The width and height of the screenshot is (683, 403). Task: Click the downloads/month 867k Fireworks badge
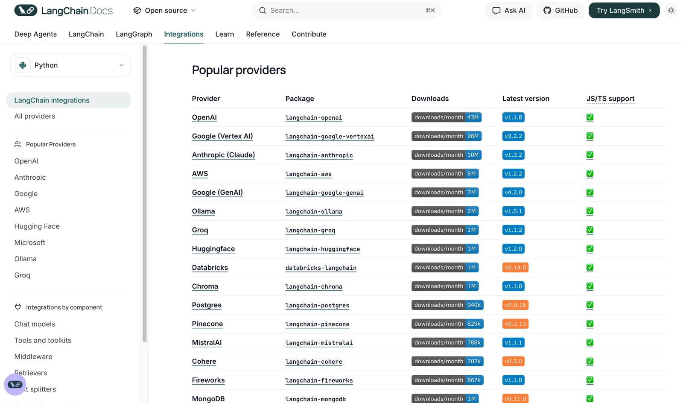point(447,380)
